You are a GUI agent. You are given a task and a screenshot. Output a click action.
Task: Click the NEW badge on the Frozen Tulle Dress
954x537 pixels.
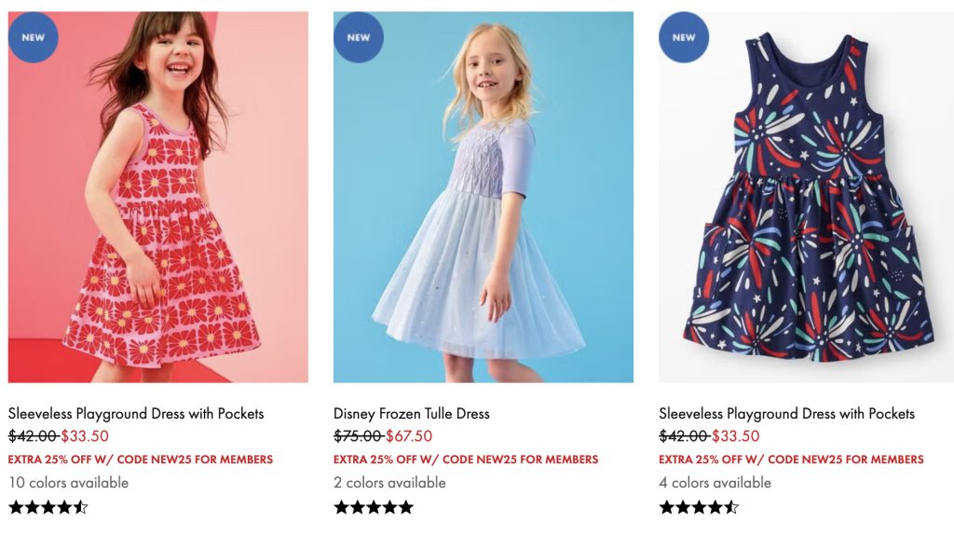(358, 37)
